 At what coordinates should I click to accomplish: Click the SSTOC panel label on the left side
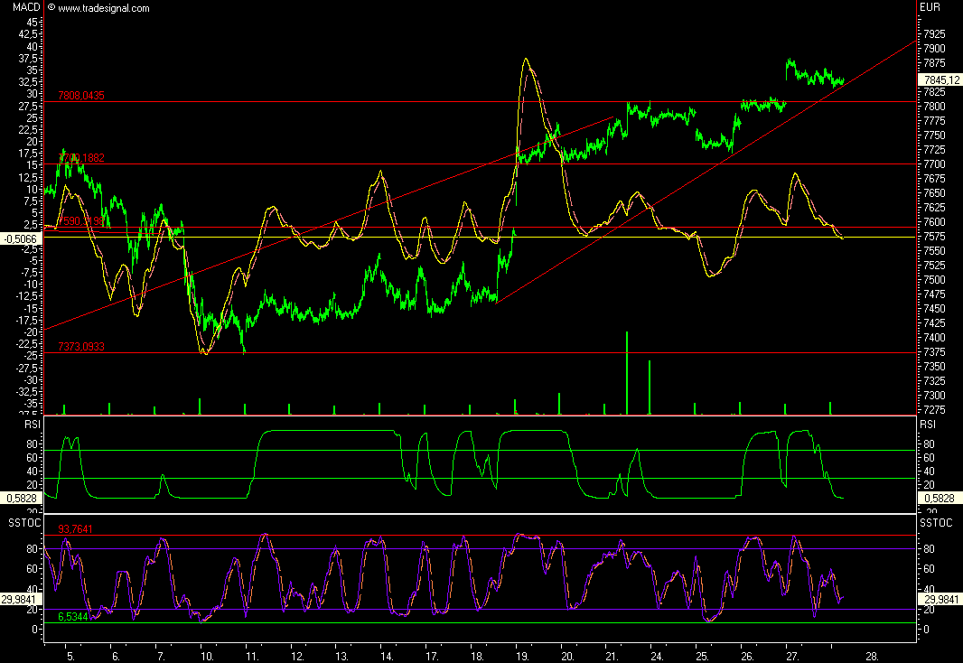(x=24, y=523)
